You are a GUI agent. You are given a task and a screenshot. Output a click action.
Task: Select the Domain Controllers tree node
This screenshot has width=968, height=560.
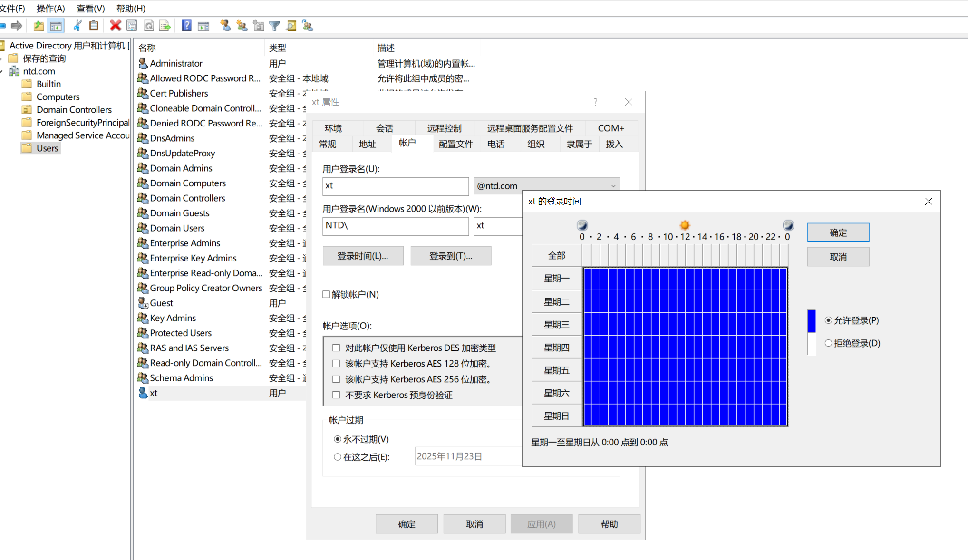(74, 109)
